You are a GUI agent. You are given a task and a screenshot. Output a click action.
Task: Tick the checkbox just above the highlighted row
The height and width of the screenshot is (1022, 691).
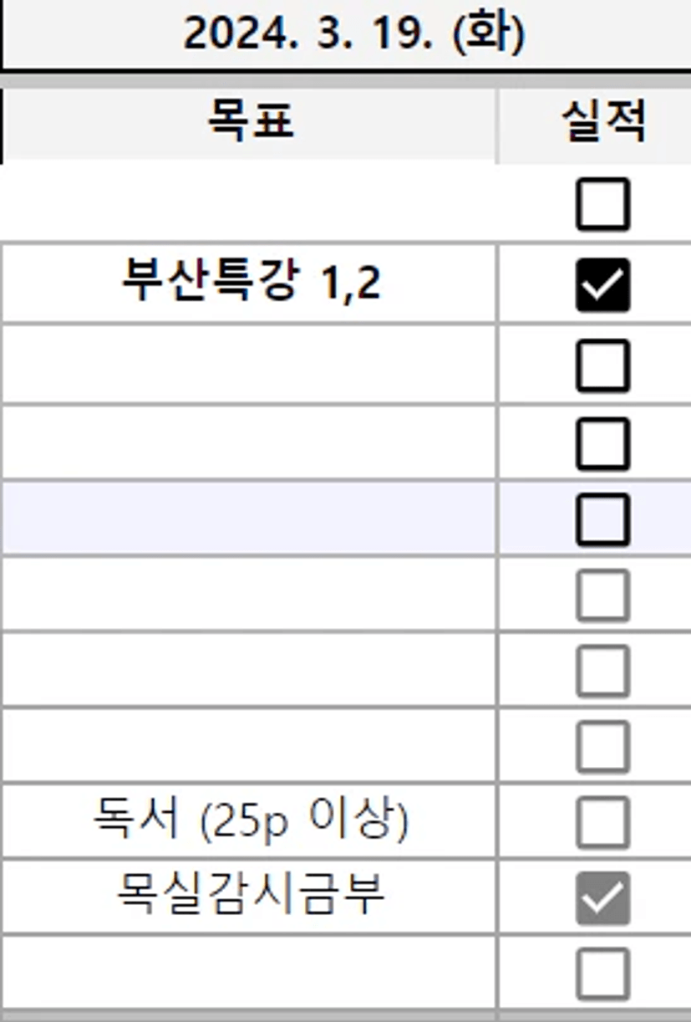click(x=602, y=443)
